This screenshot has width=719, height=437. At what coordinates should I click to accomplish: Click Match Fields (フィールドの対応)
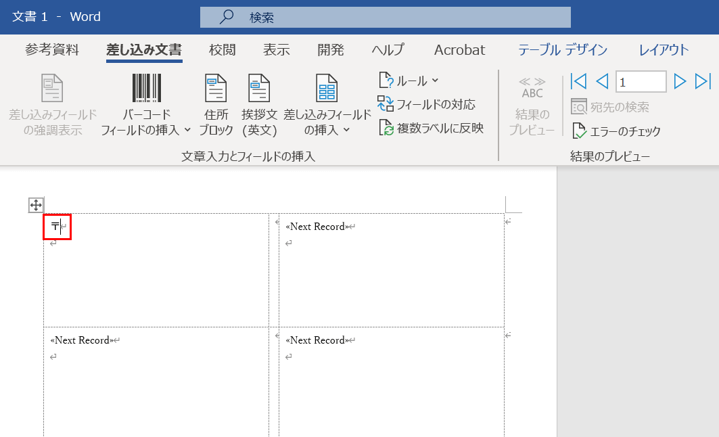pyautogui.click(x=427, y=104)
